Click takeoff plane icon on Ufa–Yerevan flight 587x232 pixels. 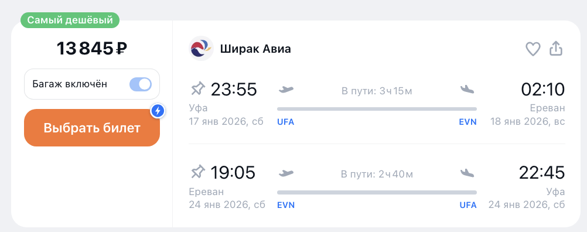(x=286, y=90)
